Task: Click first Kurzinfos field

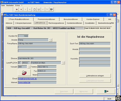Action: pos(95,58)
